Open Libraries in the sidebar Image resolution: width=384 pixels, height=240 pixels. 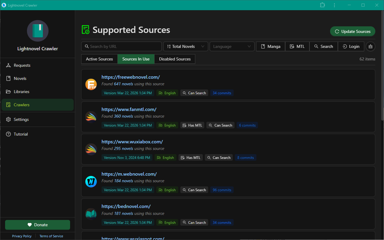(37, 92)
